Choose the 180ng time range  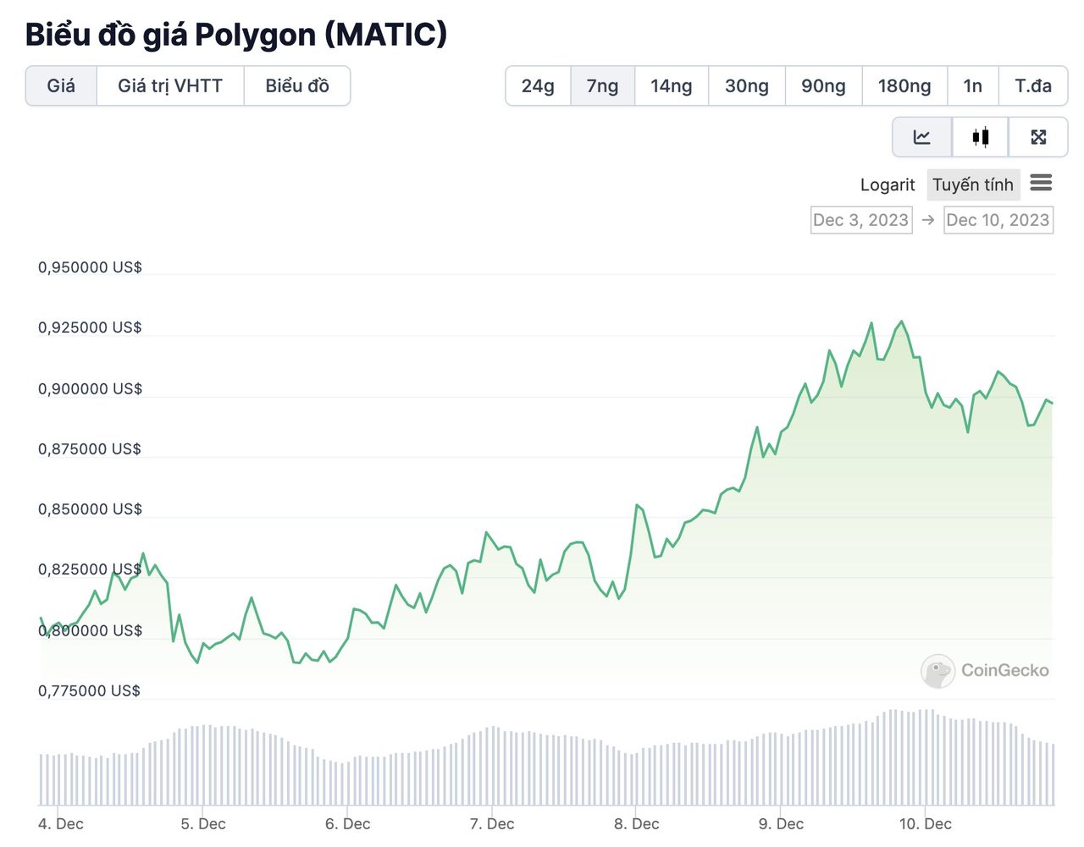904,85
